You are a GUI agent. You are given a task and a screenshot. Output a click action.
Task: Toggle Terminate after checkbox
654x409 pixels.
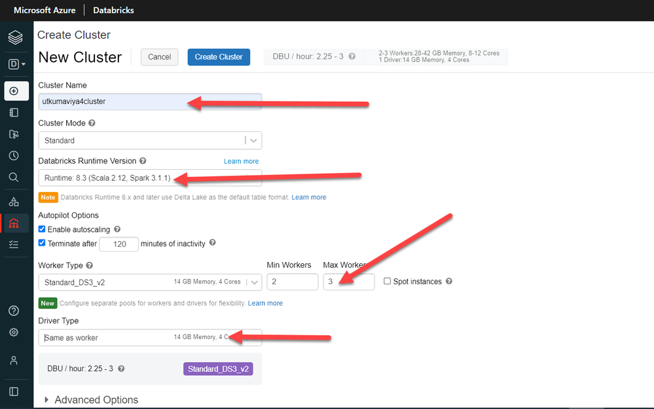pos(42,243)
